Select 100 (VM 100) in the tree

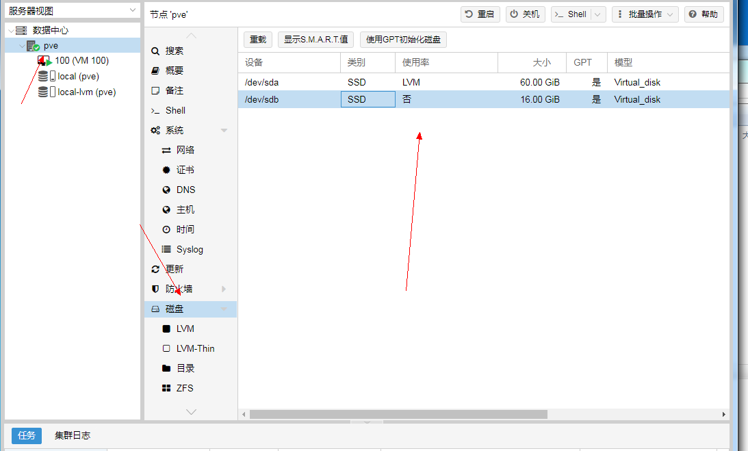(x=81, y=61)
